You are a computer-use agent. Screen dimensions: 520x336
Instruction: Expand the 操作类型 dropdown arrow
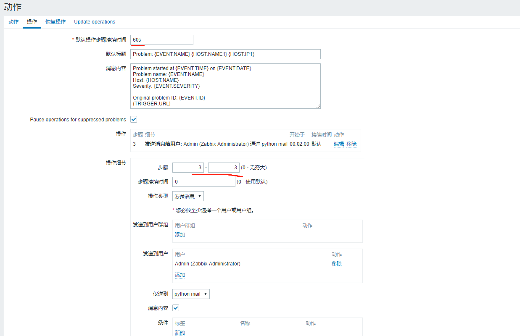[199, 196]
